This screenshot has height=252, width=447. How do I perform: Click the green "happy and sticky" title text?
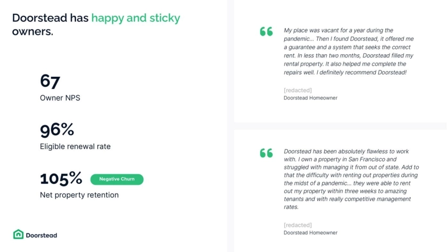(136, 18)
